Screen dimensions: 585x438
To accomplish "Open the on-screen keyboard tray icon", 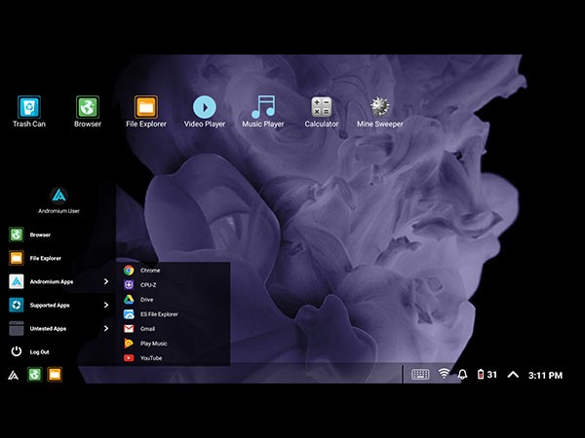I will (x=420, y=375).
